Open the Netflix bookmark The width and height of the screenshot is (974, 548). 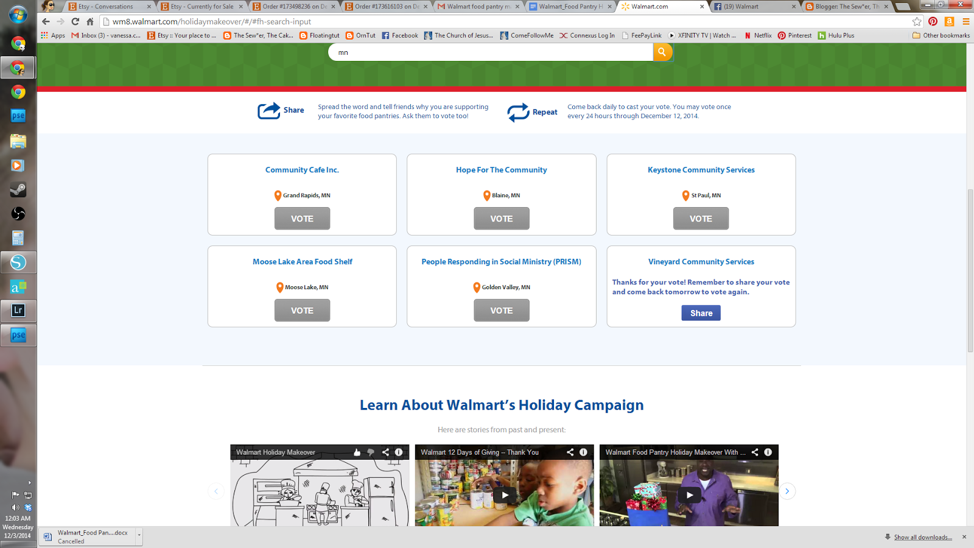click(x=758, y=35)
